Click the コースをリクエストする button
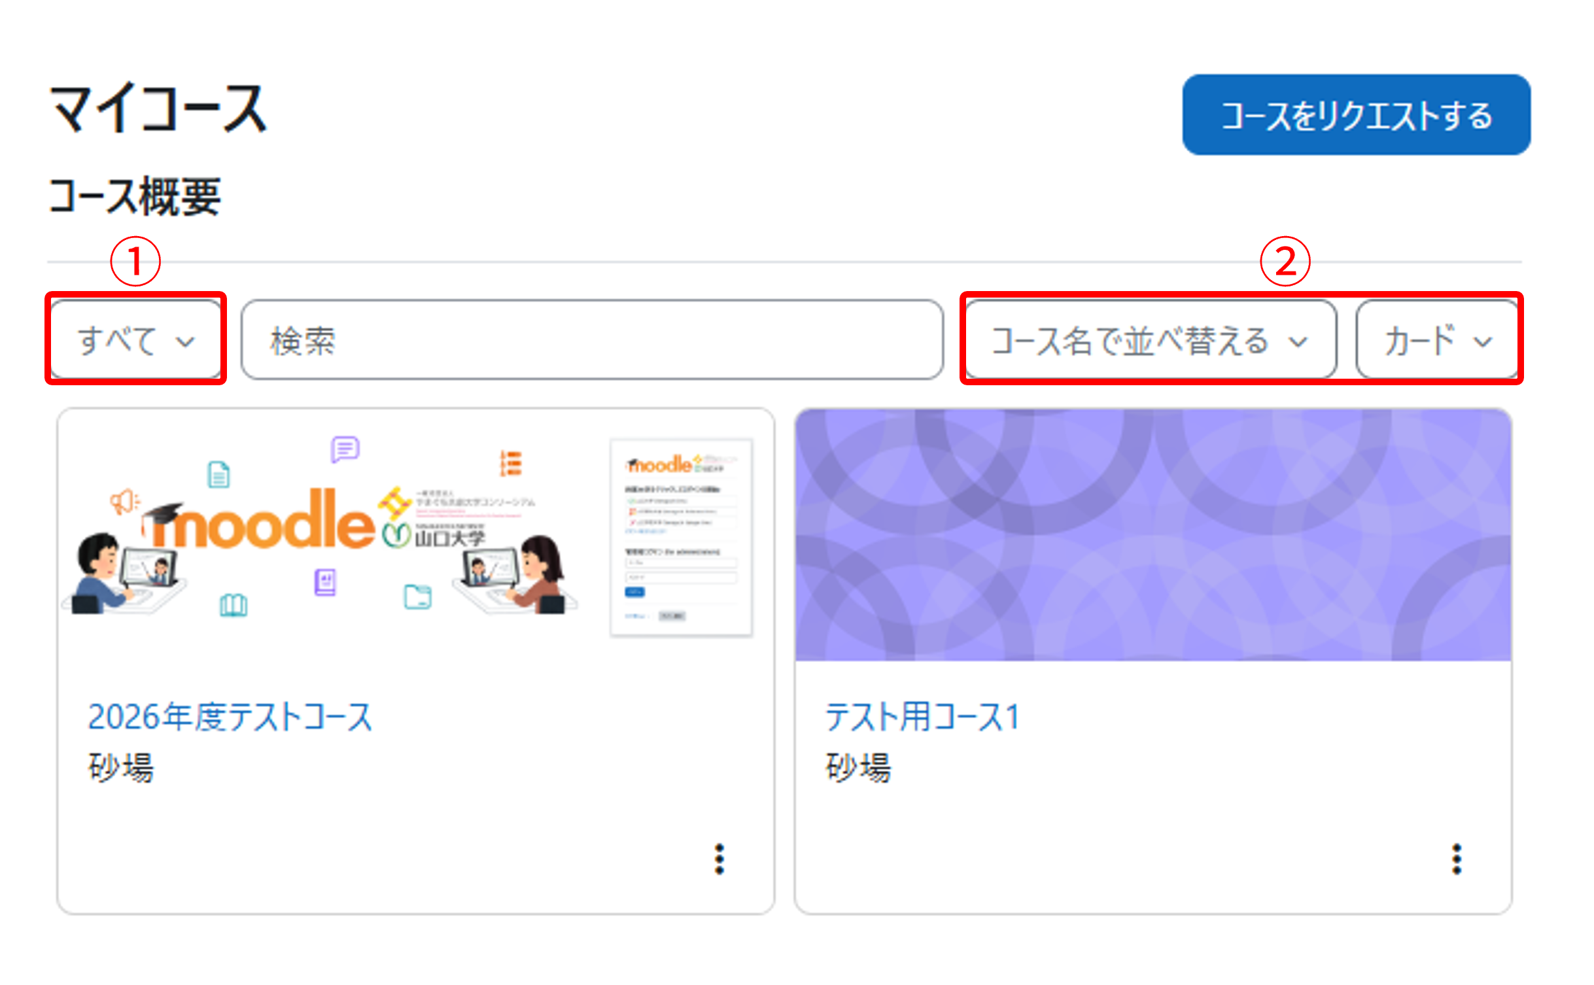 point(1355,114)
